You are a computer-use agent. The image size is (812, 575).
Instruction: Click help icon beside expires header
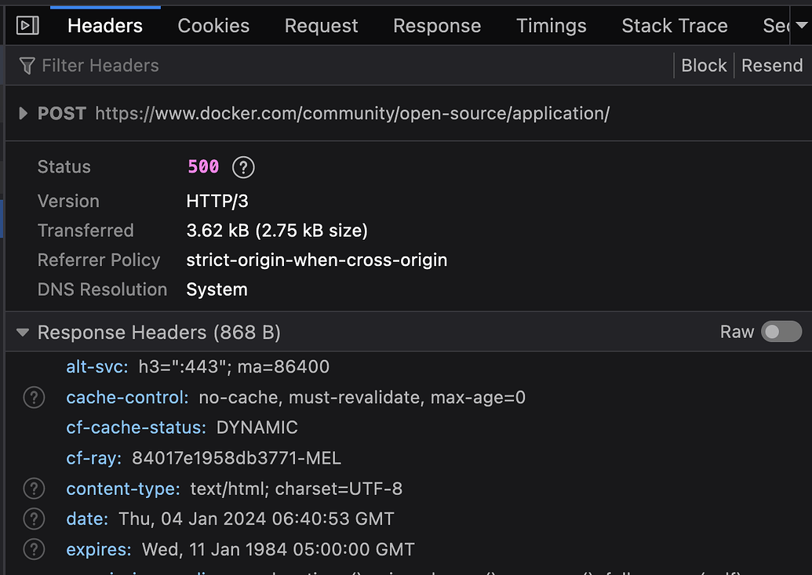coord(34,549)
